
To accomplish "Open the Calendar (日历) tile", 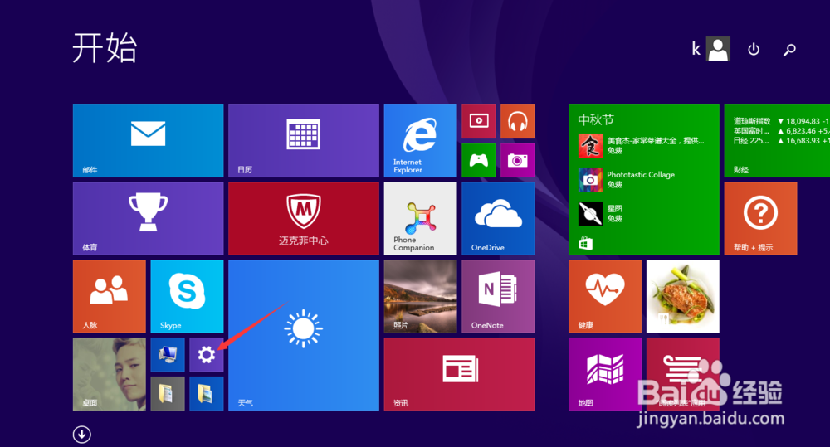I will point(304,141).
